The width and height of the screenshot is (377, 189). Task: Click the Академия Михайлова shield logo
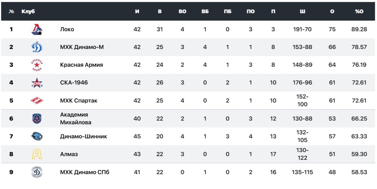[37, 118]
